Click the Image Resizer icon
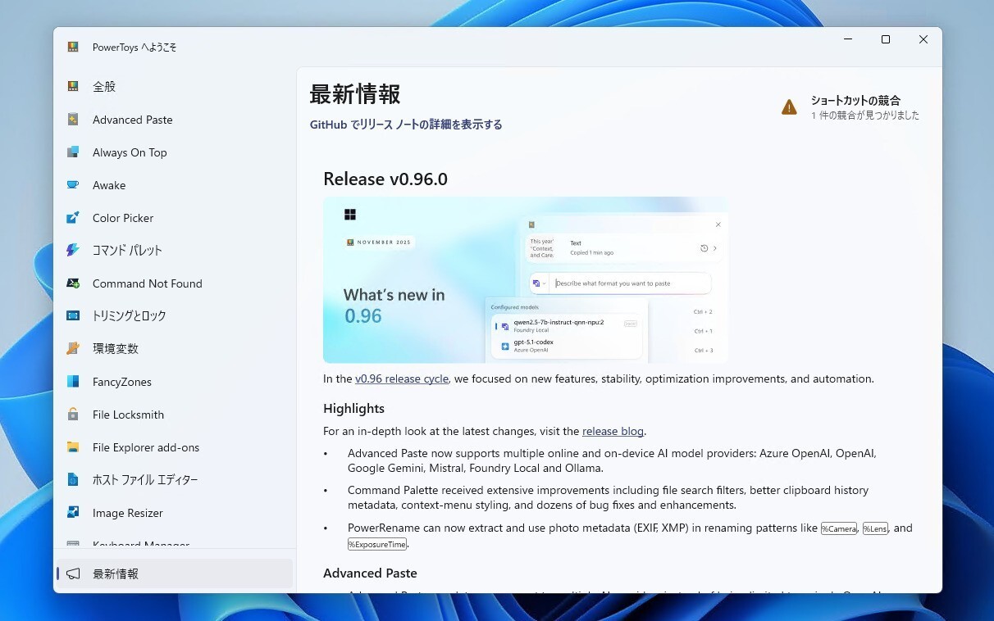This screenshot has height=621, width=994. 73,513
